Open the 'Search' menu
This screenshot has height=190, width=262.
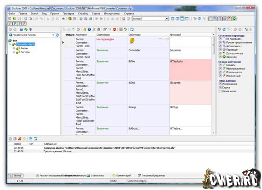(35, 14)
